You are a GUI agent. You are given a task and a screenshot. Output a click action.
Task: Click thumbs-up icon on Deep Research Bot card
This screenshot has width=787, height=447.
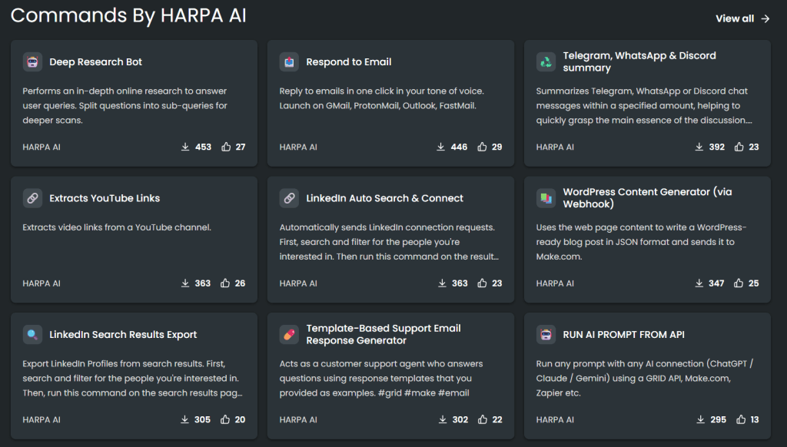(227, 147)
